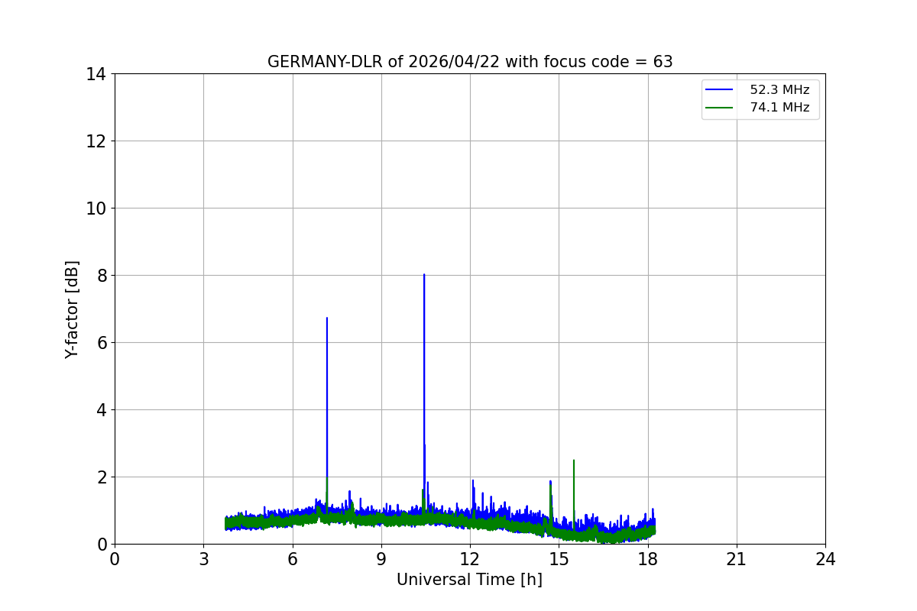Click y-axis tick label 6
Image resolution: width=917 pixels, height=611 pixels.
pyautogui.click(x=102, y=343)
